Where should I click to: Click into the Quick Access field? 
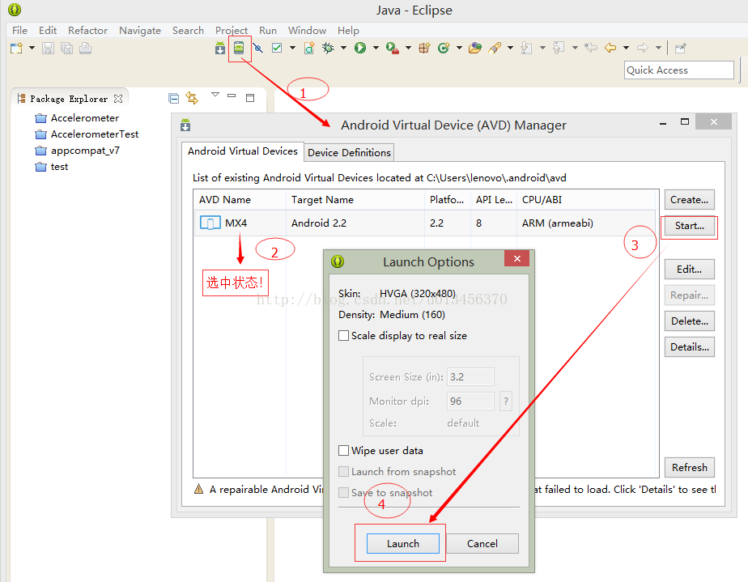(679, 70)
